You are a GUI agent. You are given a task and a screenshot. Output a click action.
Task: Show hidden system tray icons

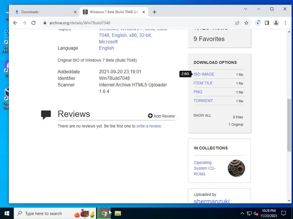click(x=242, y=213)
